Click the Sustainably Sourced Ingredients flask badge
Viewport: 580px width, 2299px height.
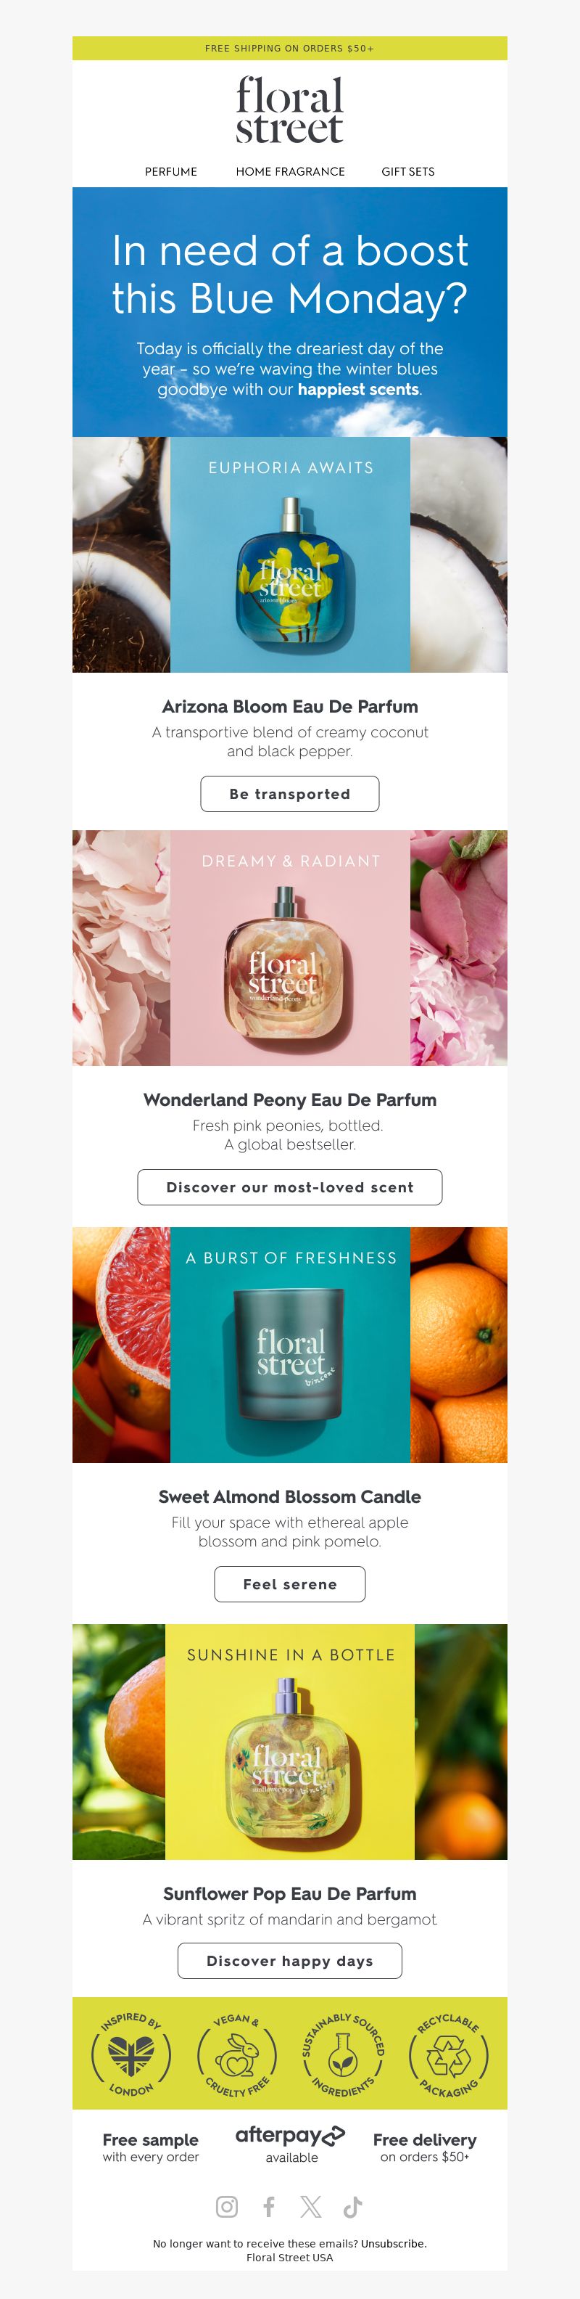[x=343, y=2053]
